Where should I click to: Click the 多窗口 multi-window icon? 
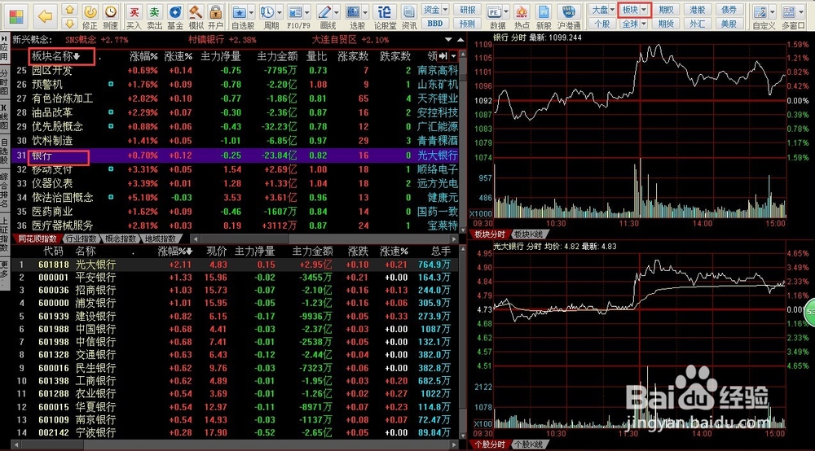[x=788, y=11]
